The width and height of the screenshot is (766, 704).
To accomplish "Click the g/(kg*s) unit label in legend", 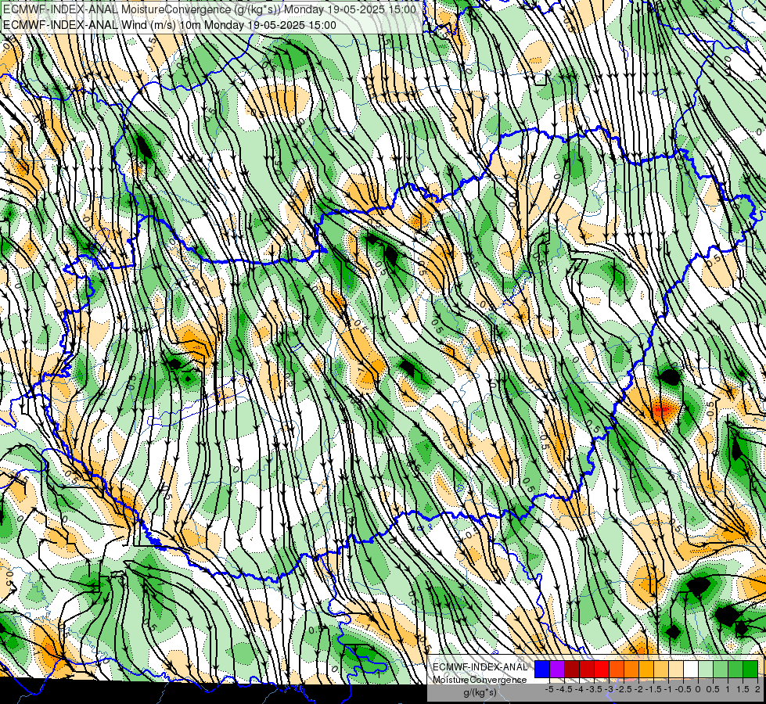I will click(480, 692).
